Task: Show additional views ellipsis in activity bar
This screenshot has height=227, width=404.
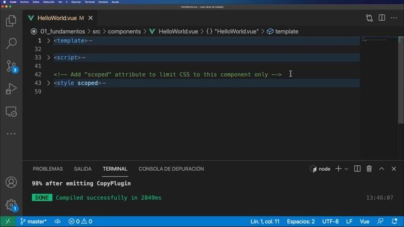Action: pos(11,134)
